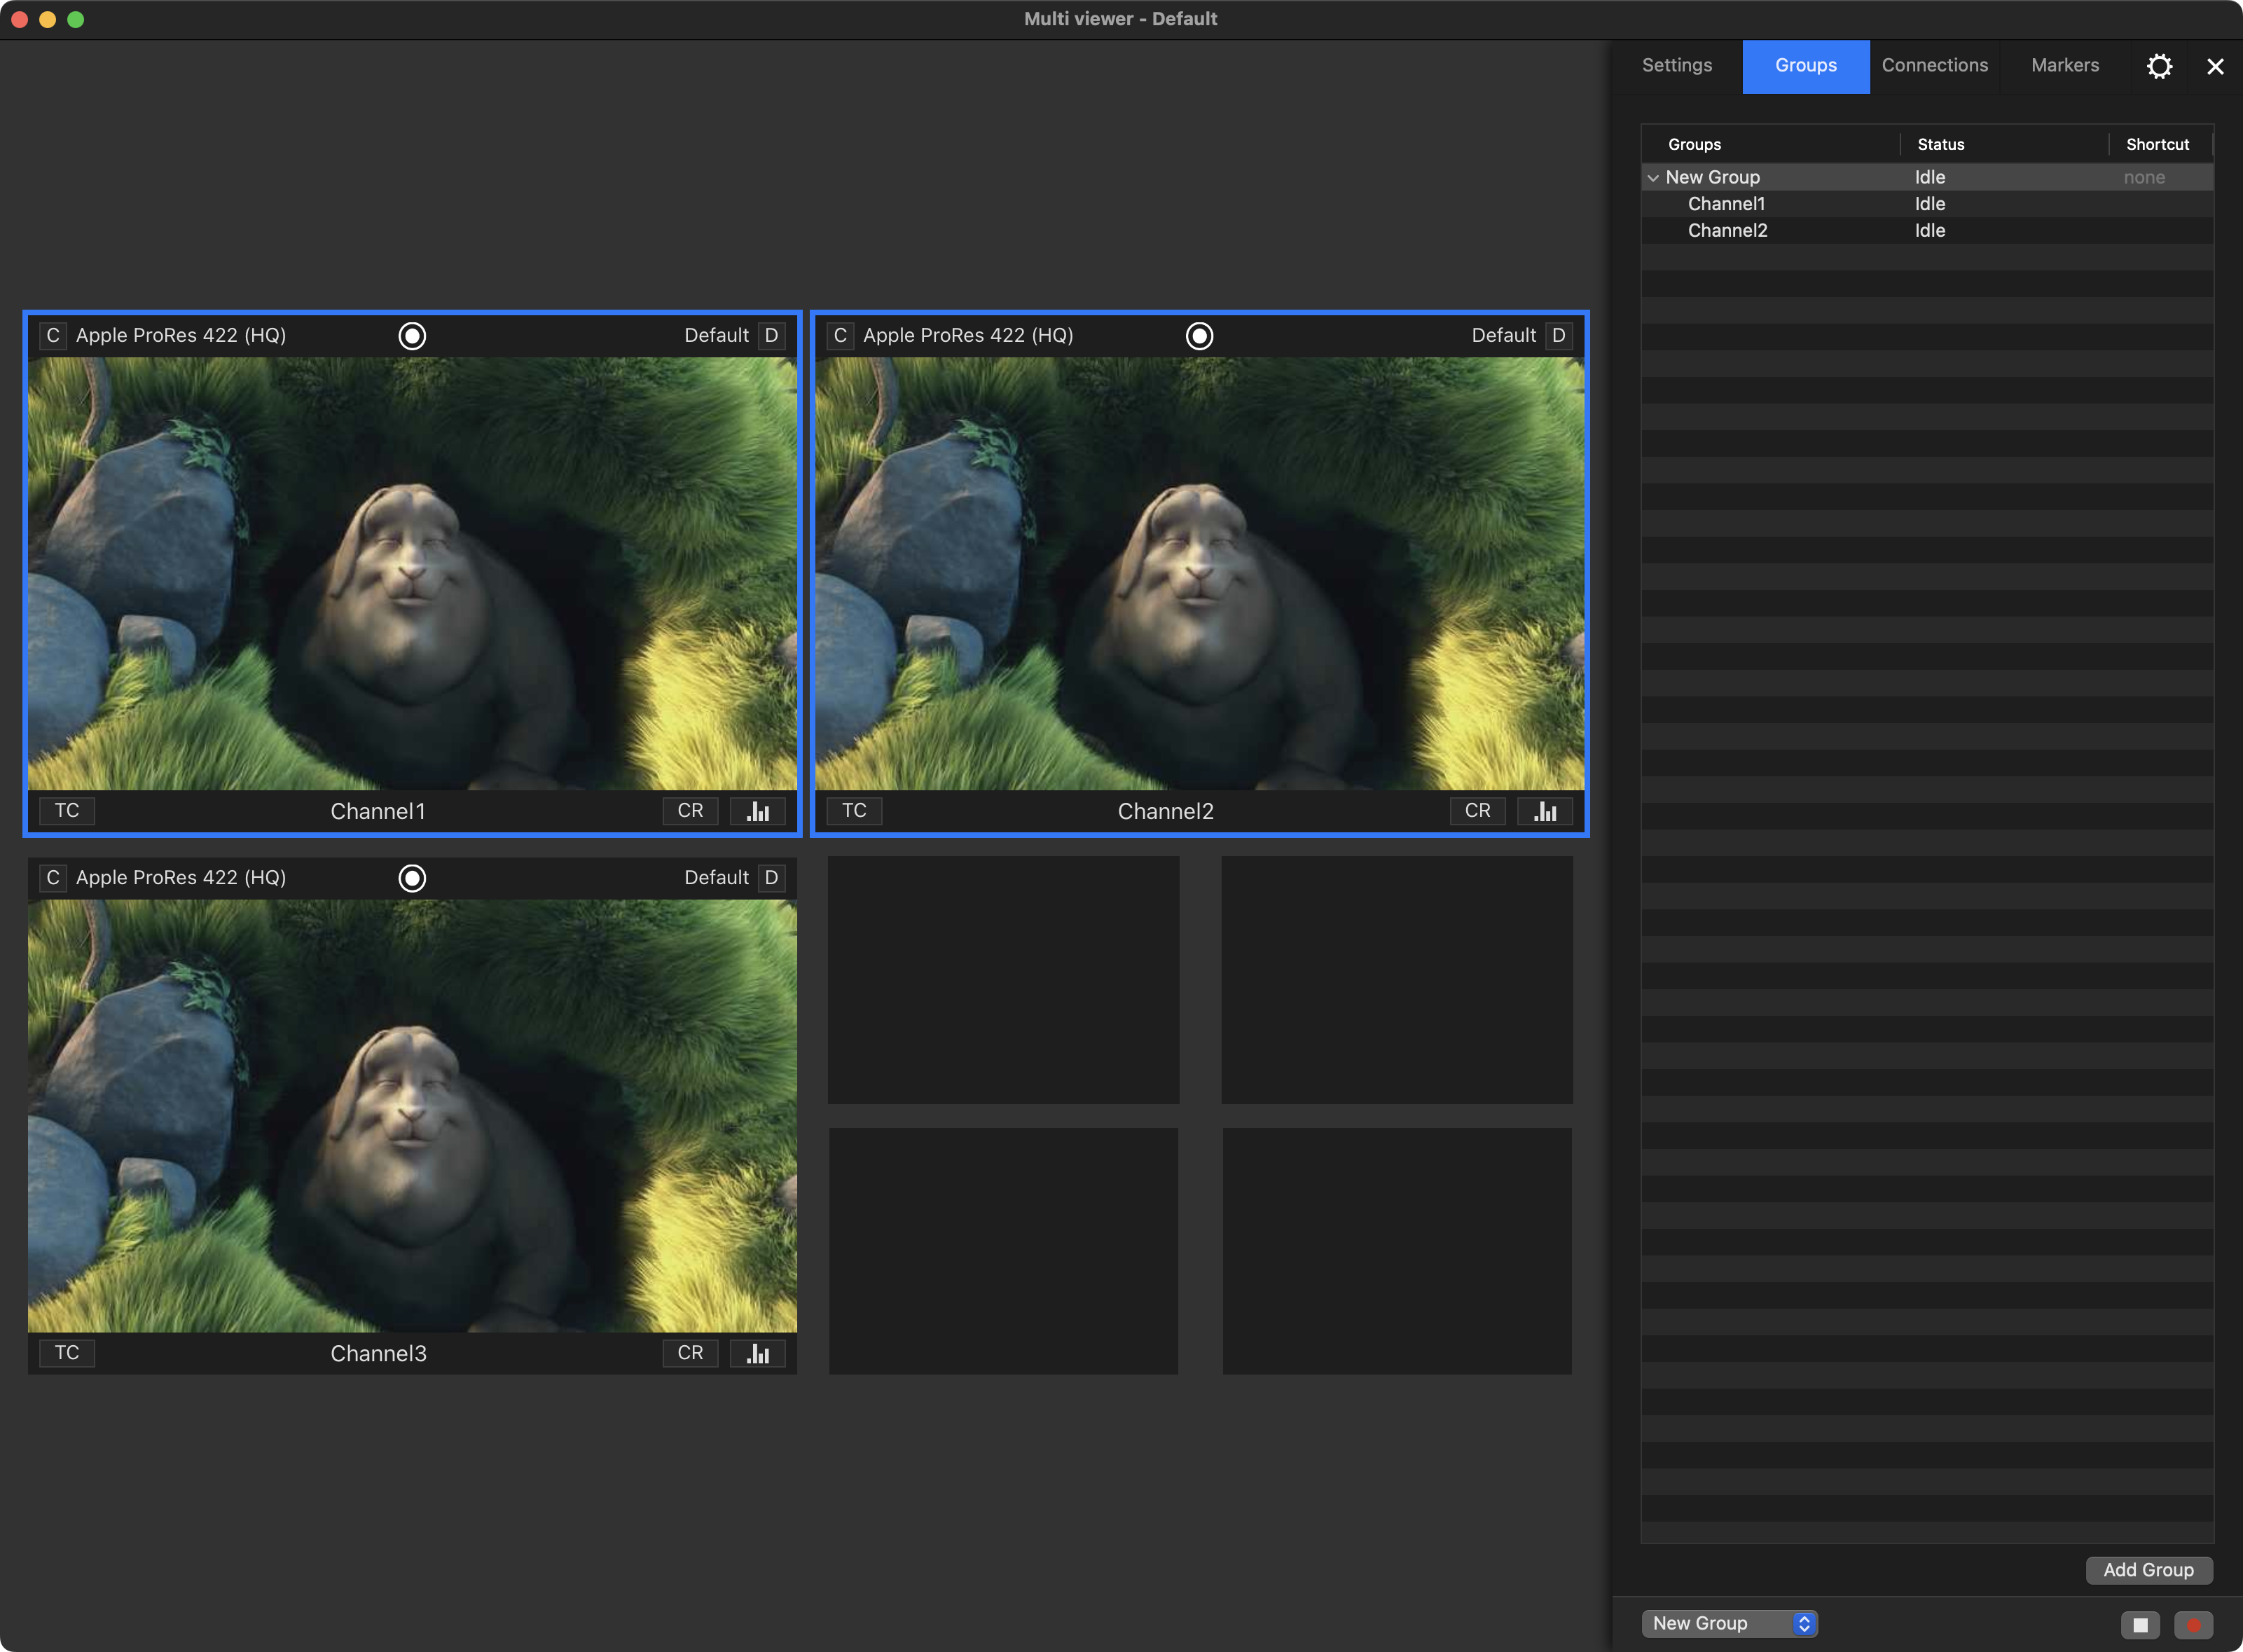Click the Apple ProRes 422 (HQ) label on Channel3
Viewport: 2243px width, 1652px height.
(x=181, y=878)
